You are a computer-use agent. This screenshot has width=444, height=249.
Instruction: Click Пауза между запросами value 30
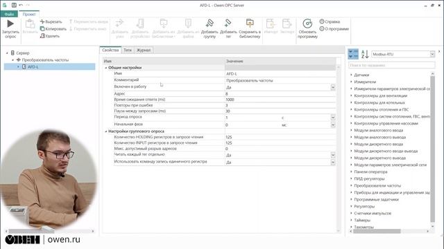pyautogui.click(x=280, y=111)
